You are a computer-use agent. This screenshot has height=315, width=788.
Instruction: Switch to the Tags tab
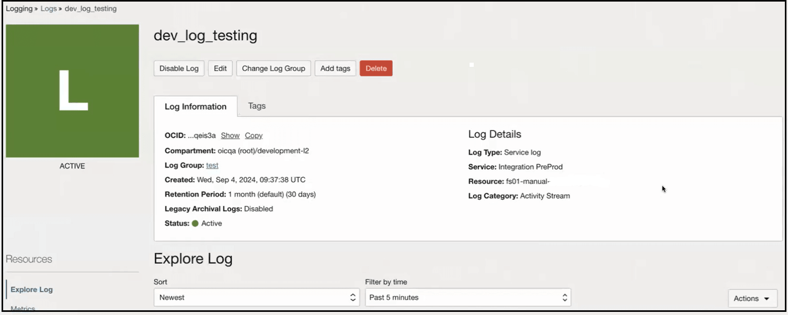pyautogui.click(x=257, y=106)
